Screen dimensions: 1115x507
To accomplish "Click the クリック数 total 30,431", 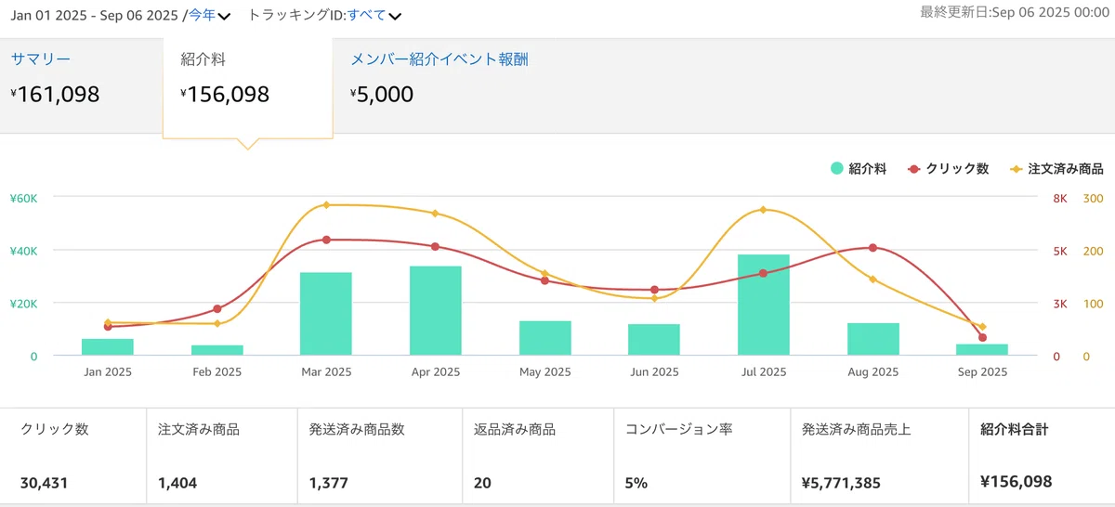I will click(x=44, y=483).
